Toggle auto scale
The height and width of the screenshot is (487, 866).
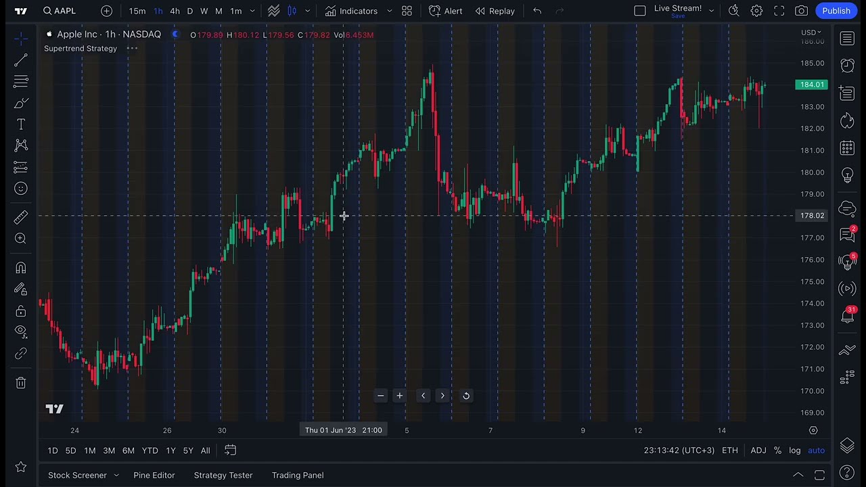[x=817, y=450]
